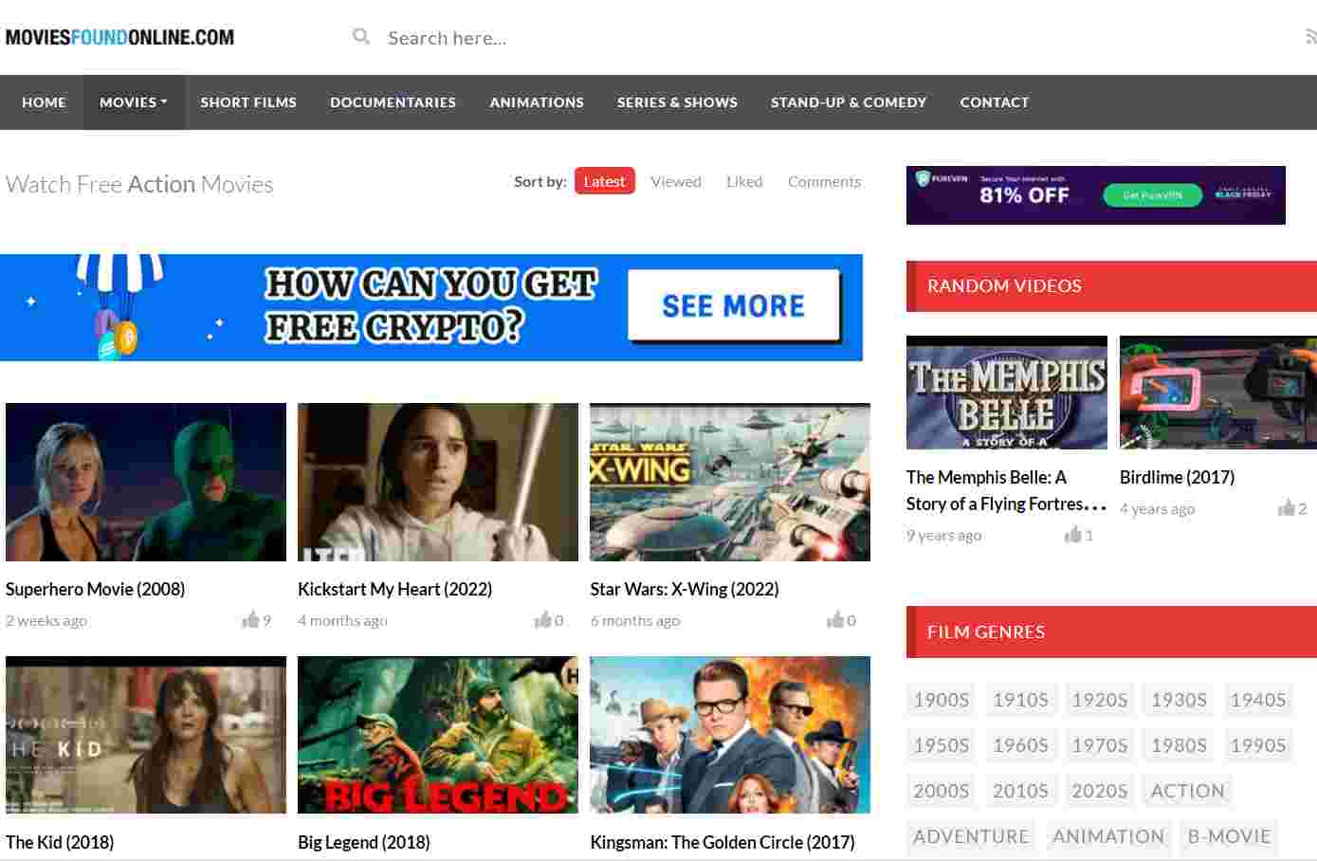The height and width of the screenshot is (861, 1317).
Task: Select the 1990S genre tag
Action: click(1258, 745)
